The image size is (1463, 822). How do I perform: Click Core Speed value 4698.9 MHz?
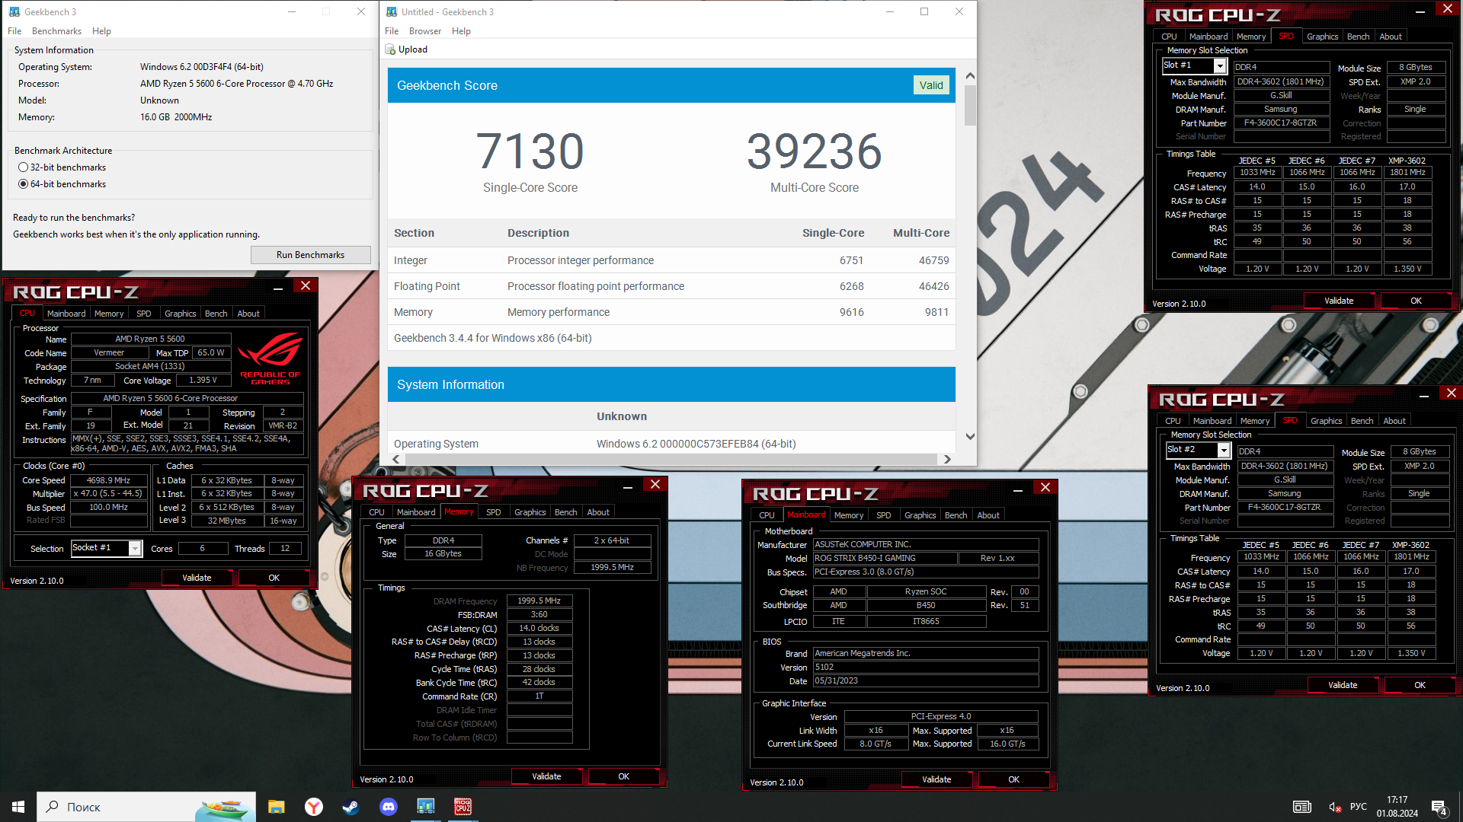click(109, 480)
